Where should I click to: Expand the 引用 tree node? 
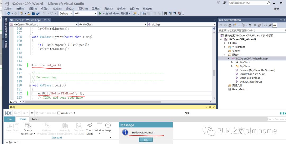coord(225,43)
